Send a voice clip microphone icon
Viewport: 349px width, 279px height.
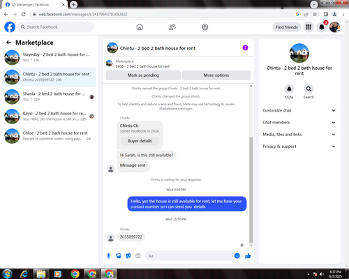tap(108, 256)
